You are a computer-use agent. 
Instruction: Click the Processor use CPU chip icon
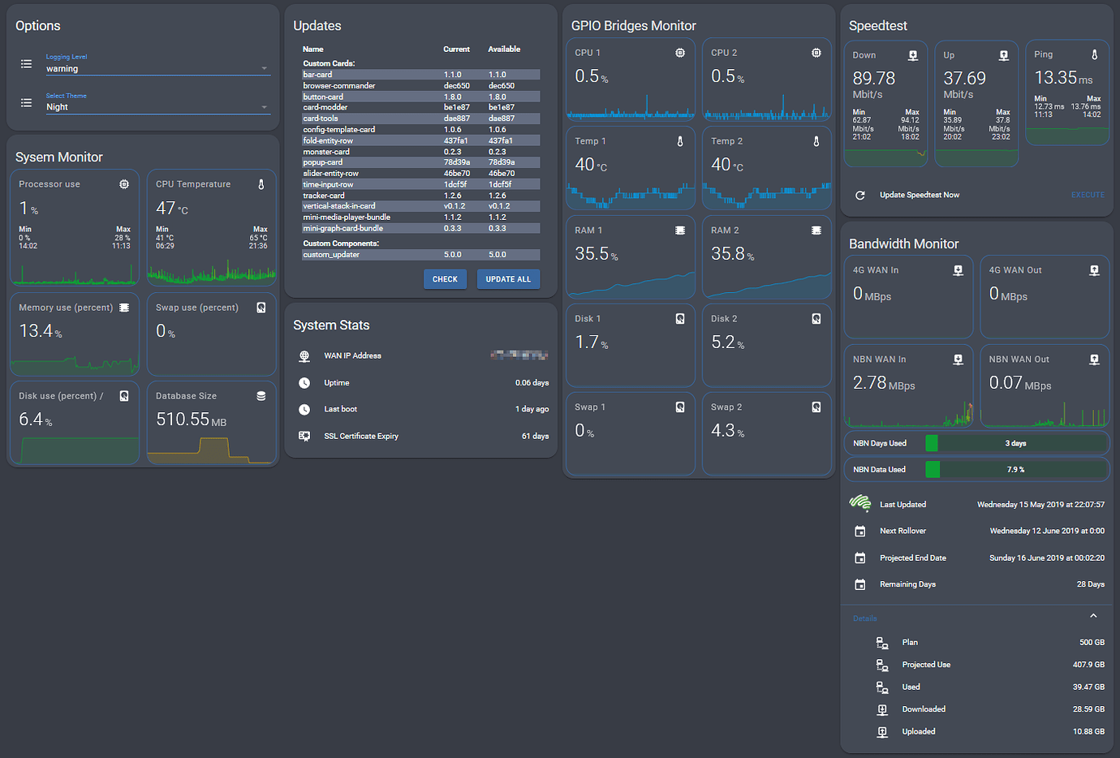(x=124, y=184)
